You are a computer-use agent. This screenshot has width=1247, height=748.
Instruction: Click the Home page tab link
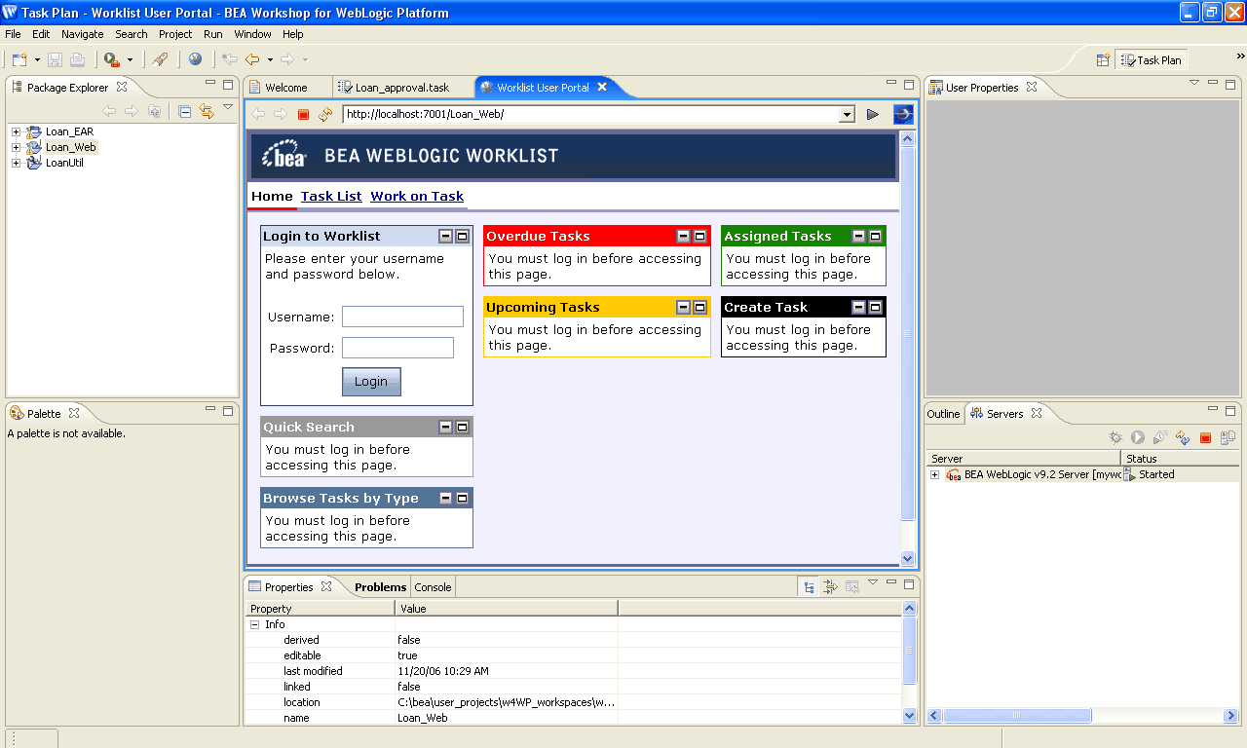272,196
